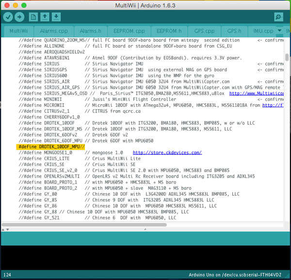
Task: Click the //#define OPENLRSv2MULTI text
Action: (x=49, y=176)
